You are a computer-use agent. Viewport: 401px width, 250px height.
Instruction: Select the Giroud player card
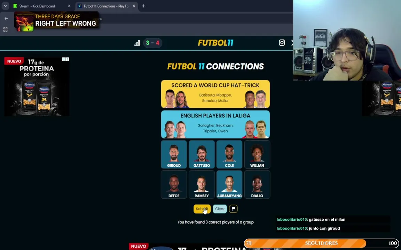174,154
